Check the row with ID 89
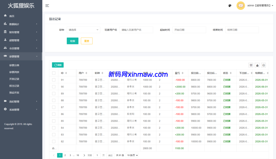Screen dimensions: 276x159 54,93
